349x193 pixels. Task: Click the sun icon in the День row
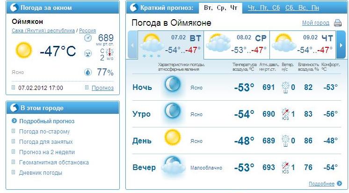(173, 138)
